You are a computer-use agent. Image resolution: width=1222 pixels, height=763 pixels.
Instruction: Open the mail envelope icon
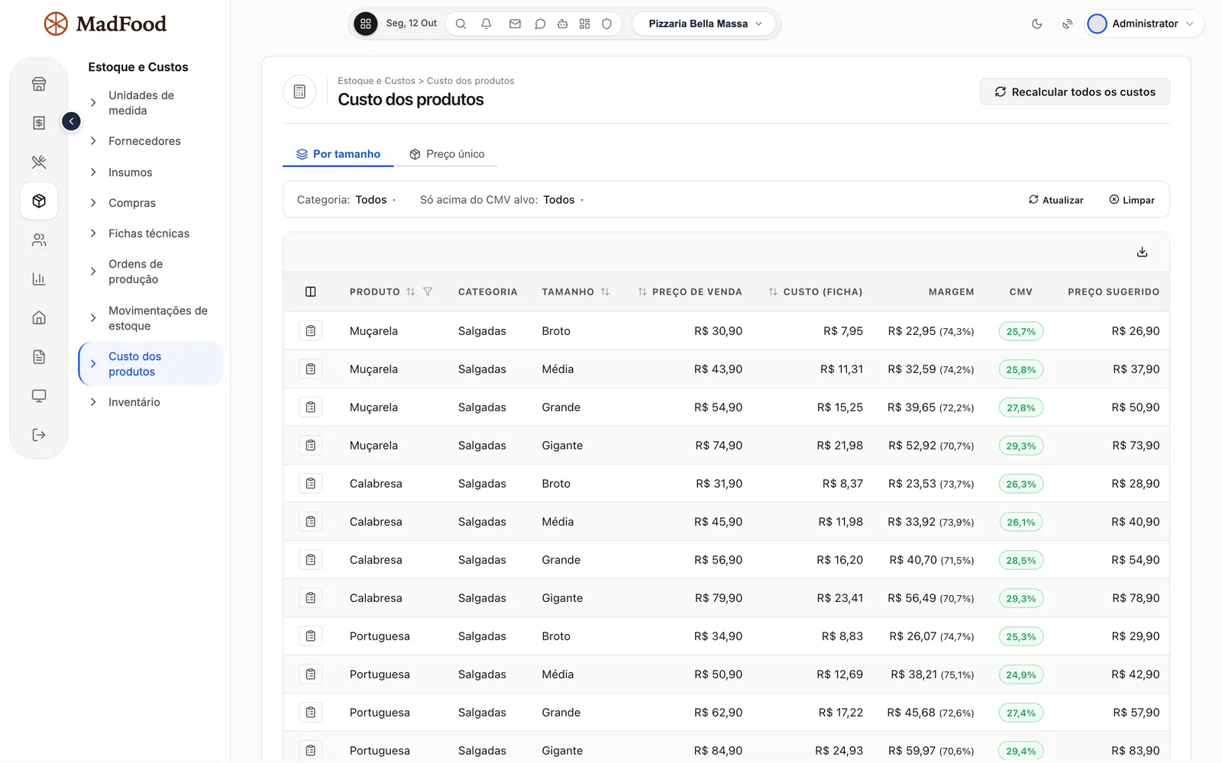(515, 24)
